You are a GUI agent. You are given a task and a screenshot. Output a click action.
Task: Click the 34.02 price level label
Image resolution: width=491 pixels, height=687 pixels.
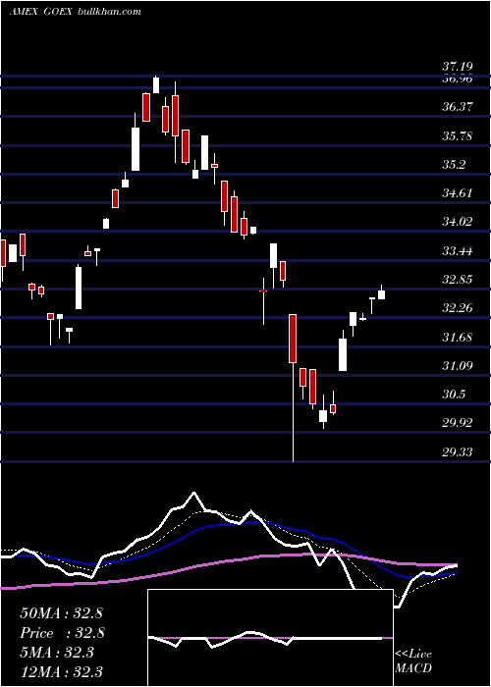point(458,222)
